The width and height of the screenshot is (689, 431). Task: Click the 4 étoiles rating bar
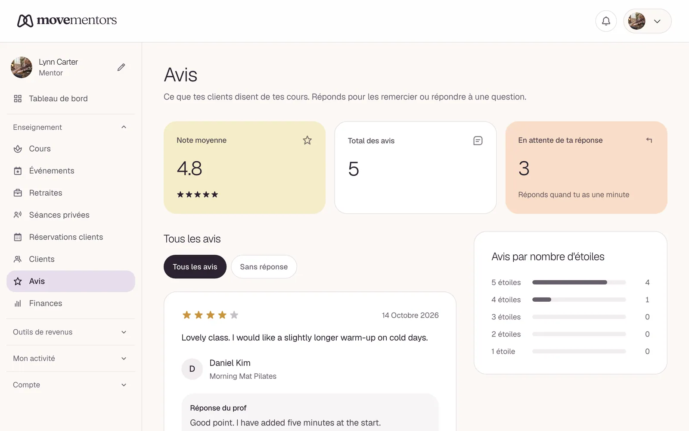click(579, 300)
